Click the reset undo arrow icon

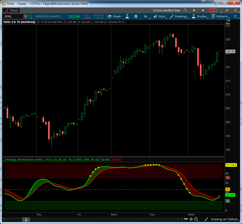click(185, 10)
